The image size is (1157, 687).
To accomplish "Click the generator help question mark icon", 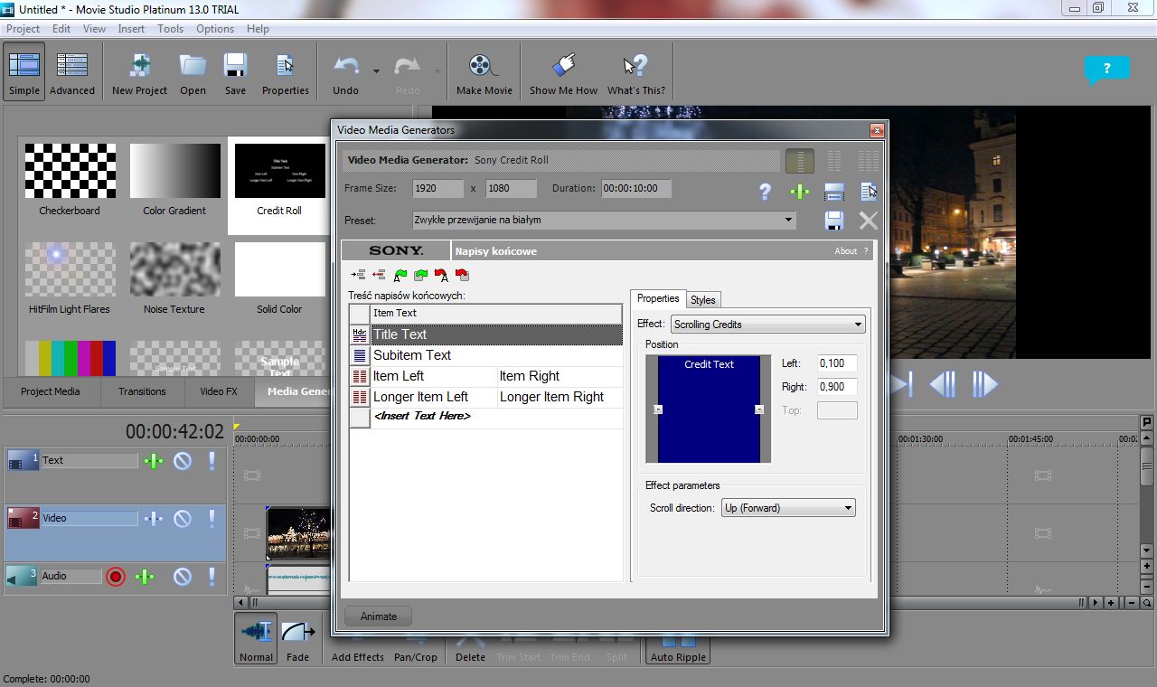I will pos(766,192).
